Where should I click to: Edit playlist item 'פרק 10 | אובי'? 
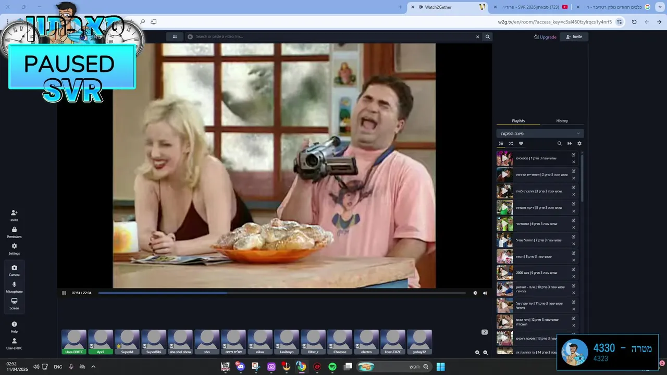pos(574,285)
